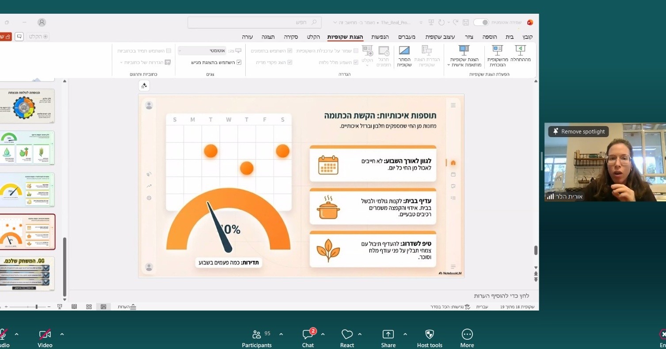Click the Remove spotlight button
The width and height of the screenshot is (666, 349).
tap(578, 131)
